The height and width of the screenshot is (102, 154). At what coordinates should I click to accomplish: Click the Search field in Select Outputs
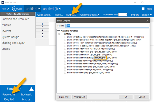coord(107,26)
